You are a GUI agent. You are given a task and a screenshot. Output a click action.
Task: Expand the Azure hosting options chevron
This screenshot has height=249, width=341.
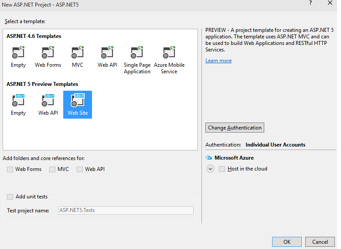[x=210, y=169]
